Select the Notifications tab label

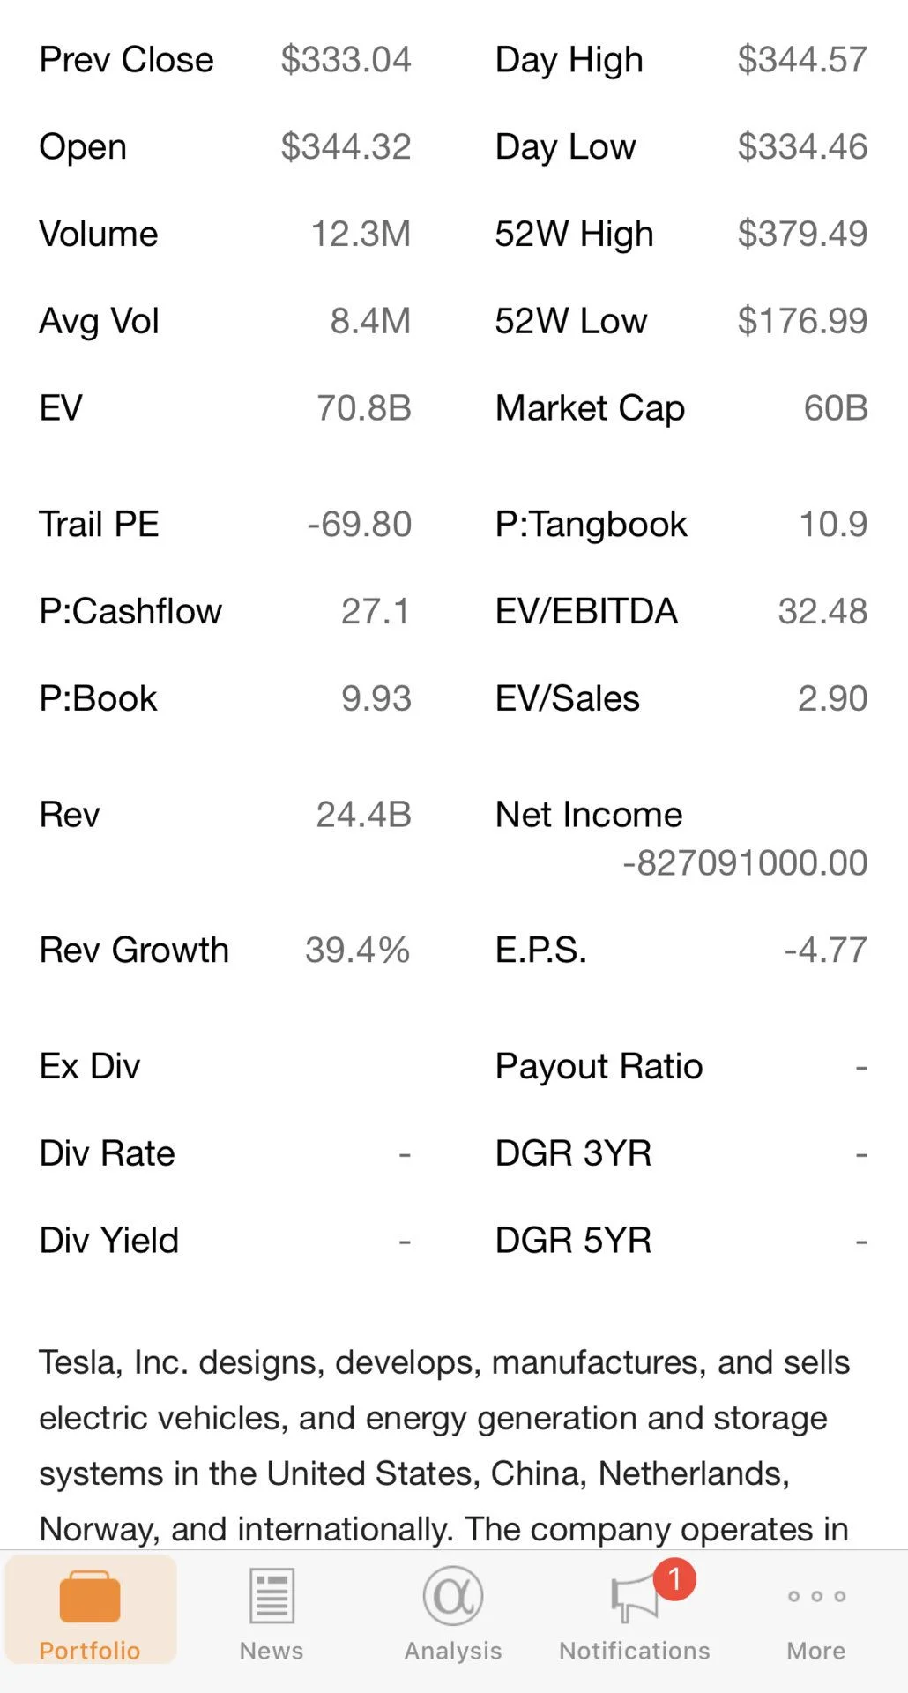click(x=635, y=1651)
